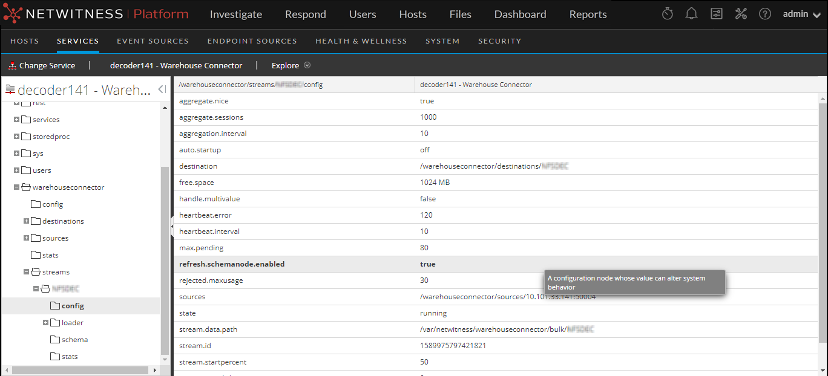Screen dimensions: 828x376
Task: Collapse the tree panel with the chevron
Action: point(162,89)
